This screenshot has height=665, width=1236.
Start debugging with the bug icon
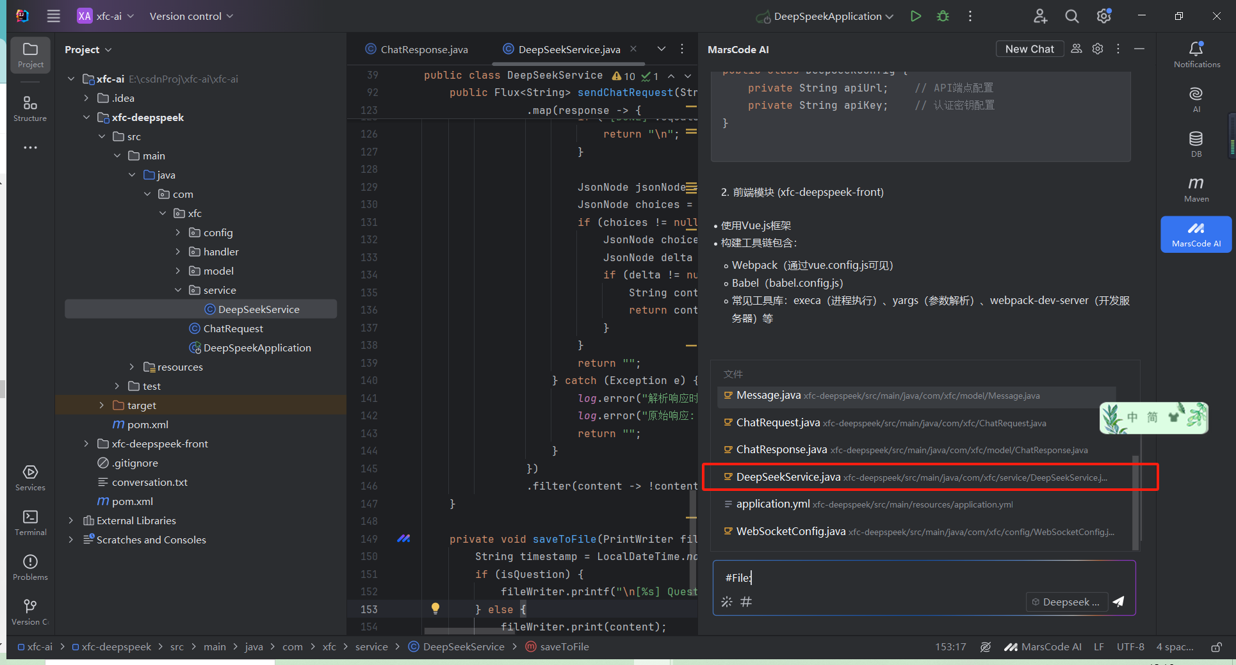(x=943, y=16)
